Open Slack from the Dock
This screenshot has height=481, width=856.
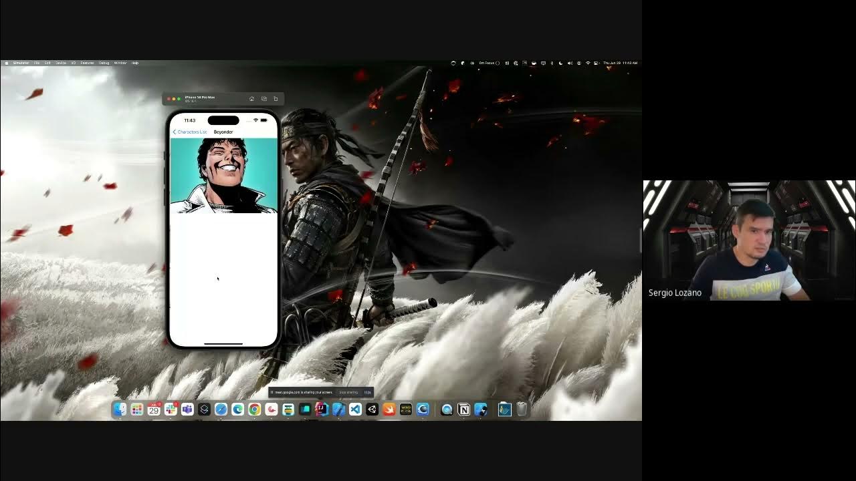171,410
